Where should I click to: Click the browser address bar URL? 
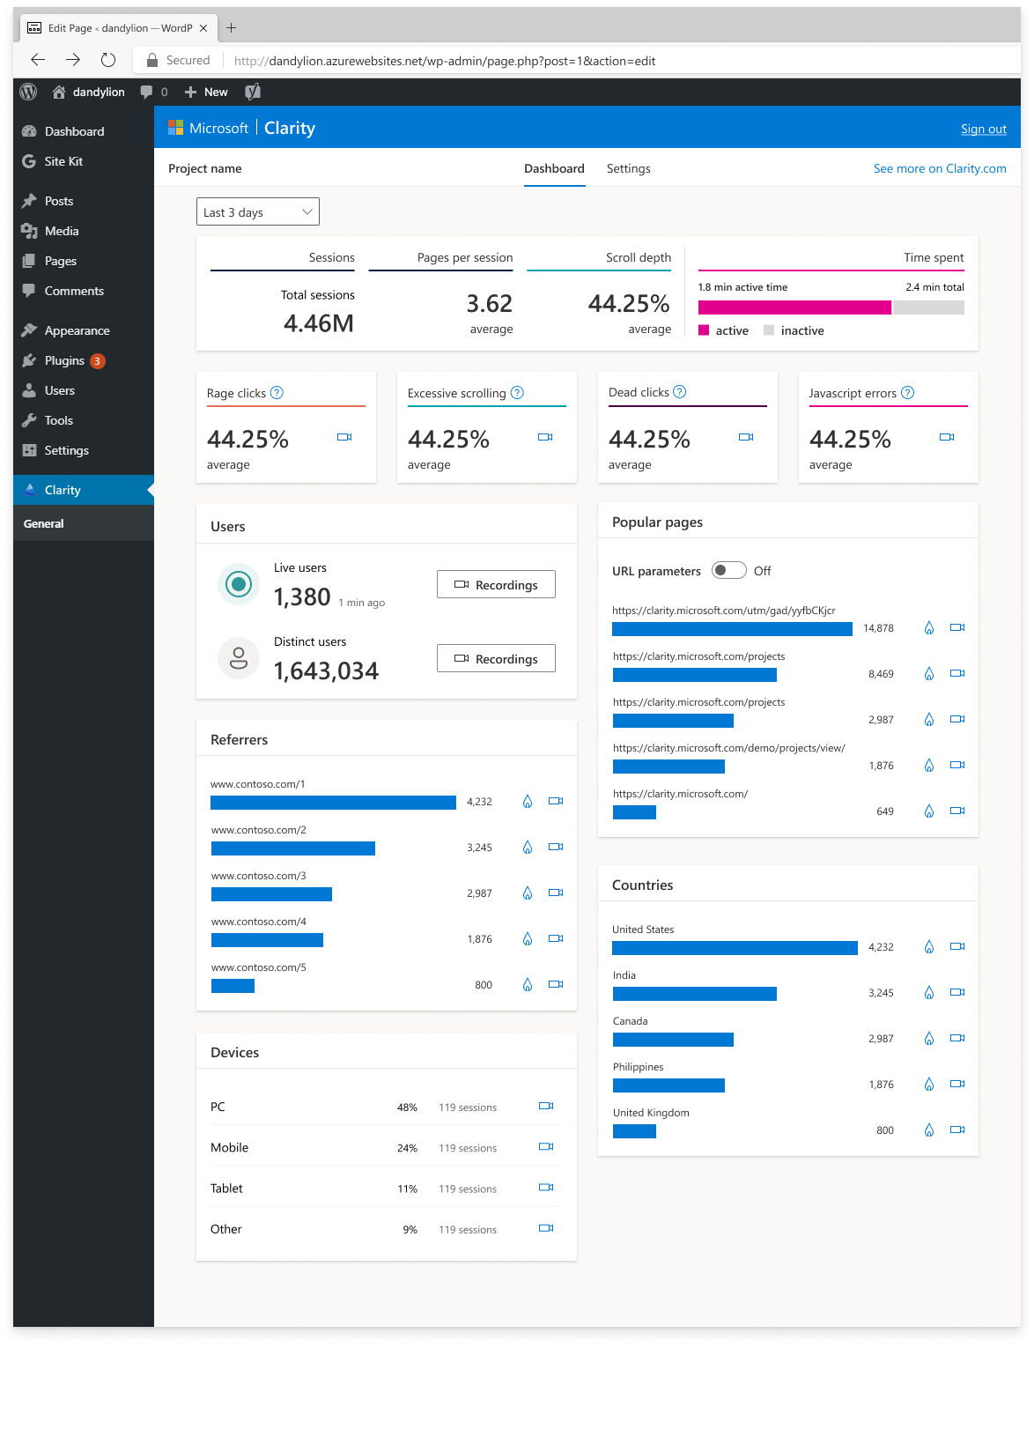tap(445, 61)
